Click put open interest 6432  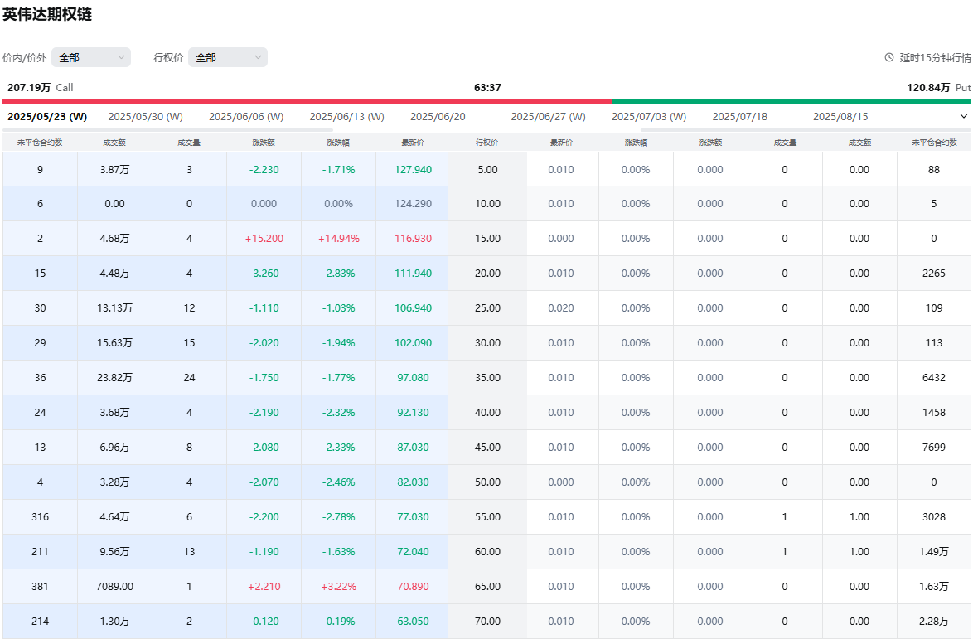[934, 377]
